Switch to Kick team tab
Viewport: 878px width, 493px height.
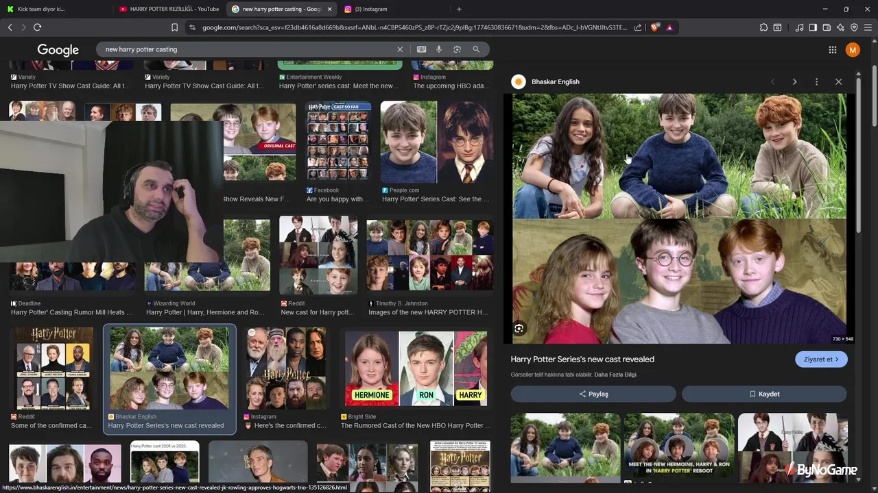(x=55, y=9)
